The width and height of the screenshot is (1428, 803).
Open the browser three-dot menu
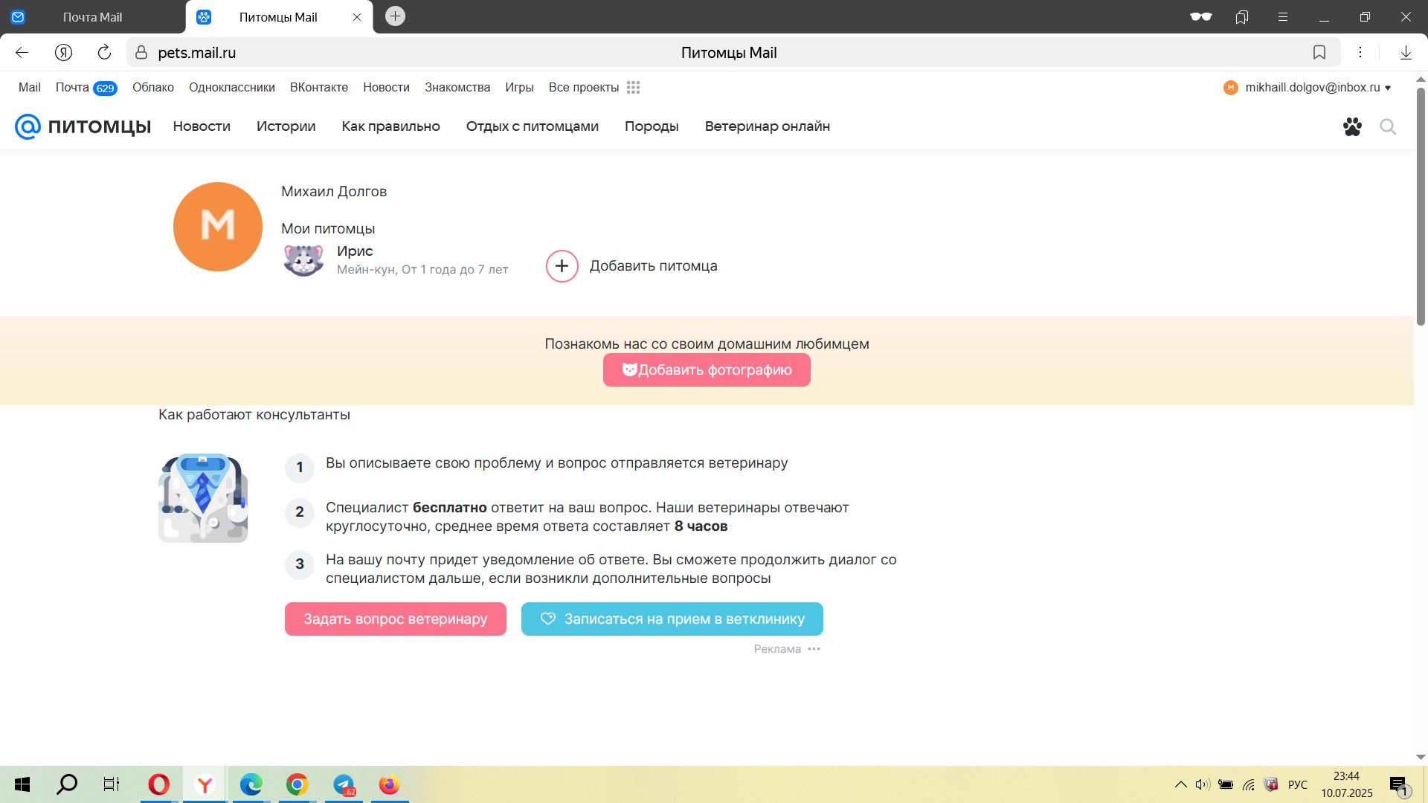coord(1360,52)
